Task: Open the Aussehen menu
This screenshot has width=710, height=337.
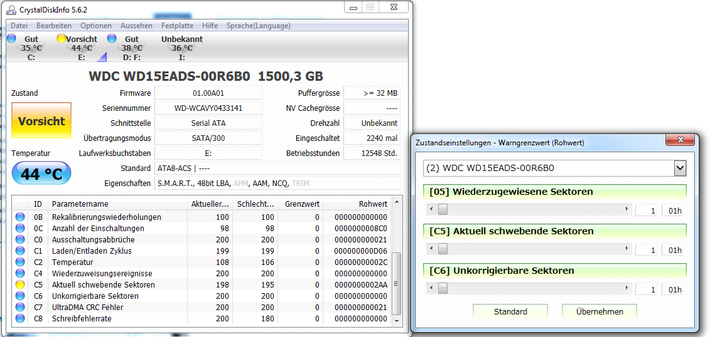Action: (136, 26)
